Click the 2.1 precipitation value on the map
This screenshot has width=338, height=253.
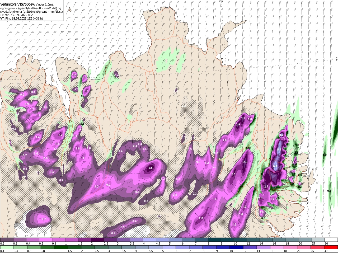tap(233, 174)
